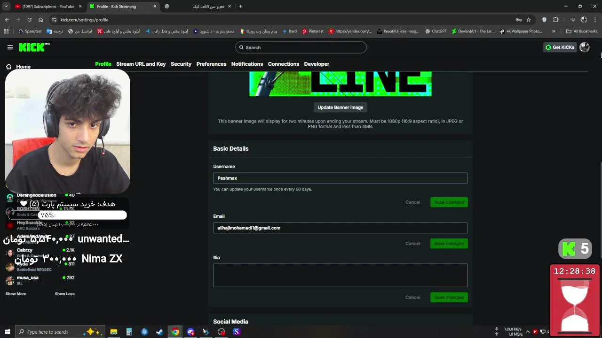Open the password key icon

518,20
